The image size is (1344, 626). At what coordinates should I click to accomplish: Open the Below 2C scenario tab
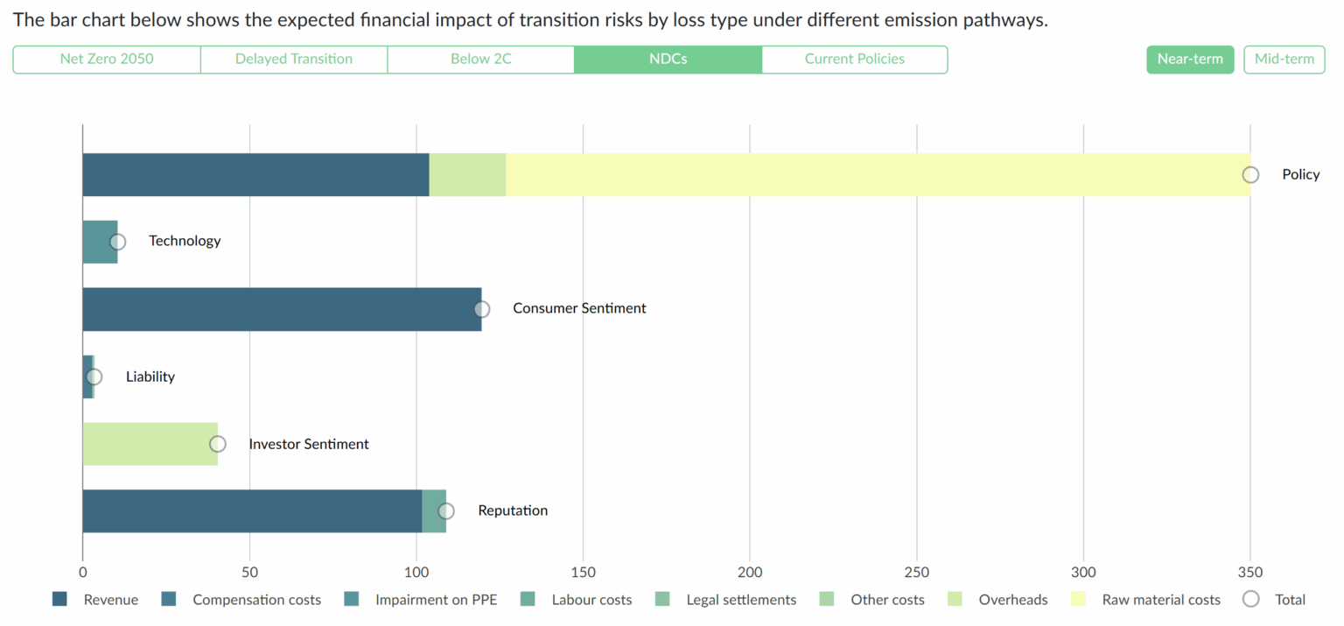pyautogui.click(x=481, y=60)
